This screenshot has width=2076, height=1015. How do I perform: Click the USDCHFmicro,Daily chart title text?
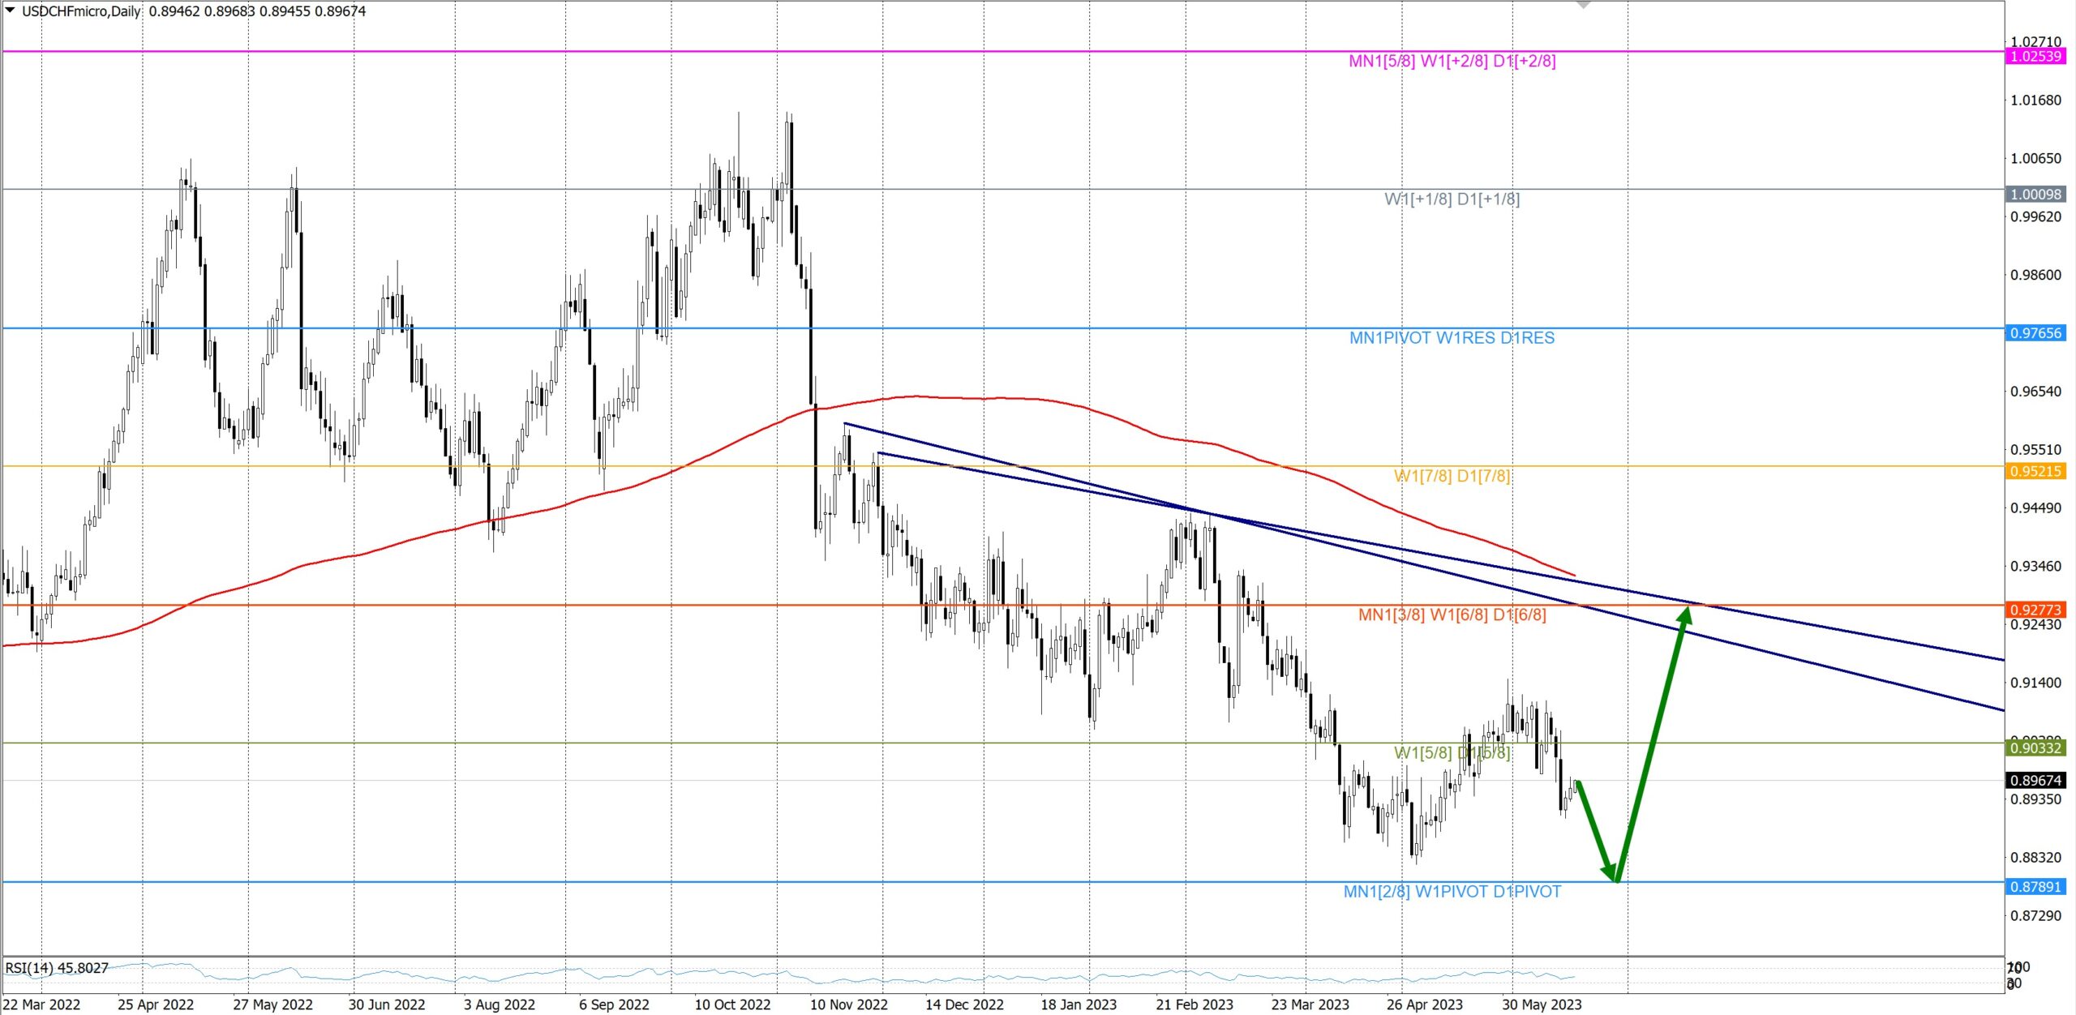[81, 11]
